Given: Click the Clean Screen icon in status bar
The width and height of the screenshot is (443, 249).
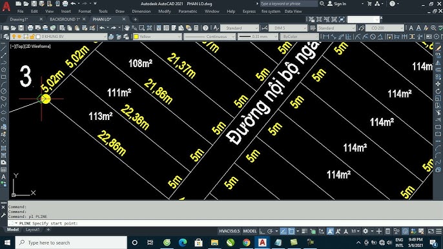Looking at the screenshot, I should coord(431,231).
